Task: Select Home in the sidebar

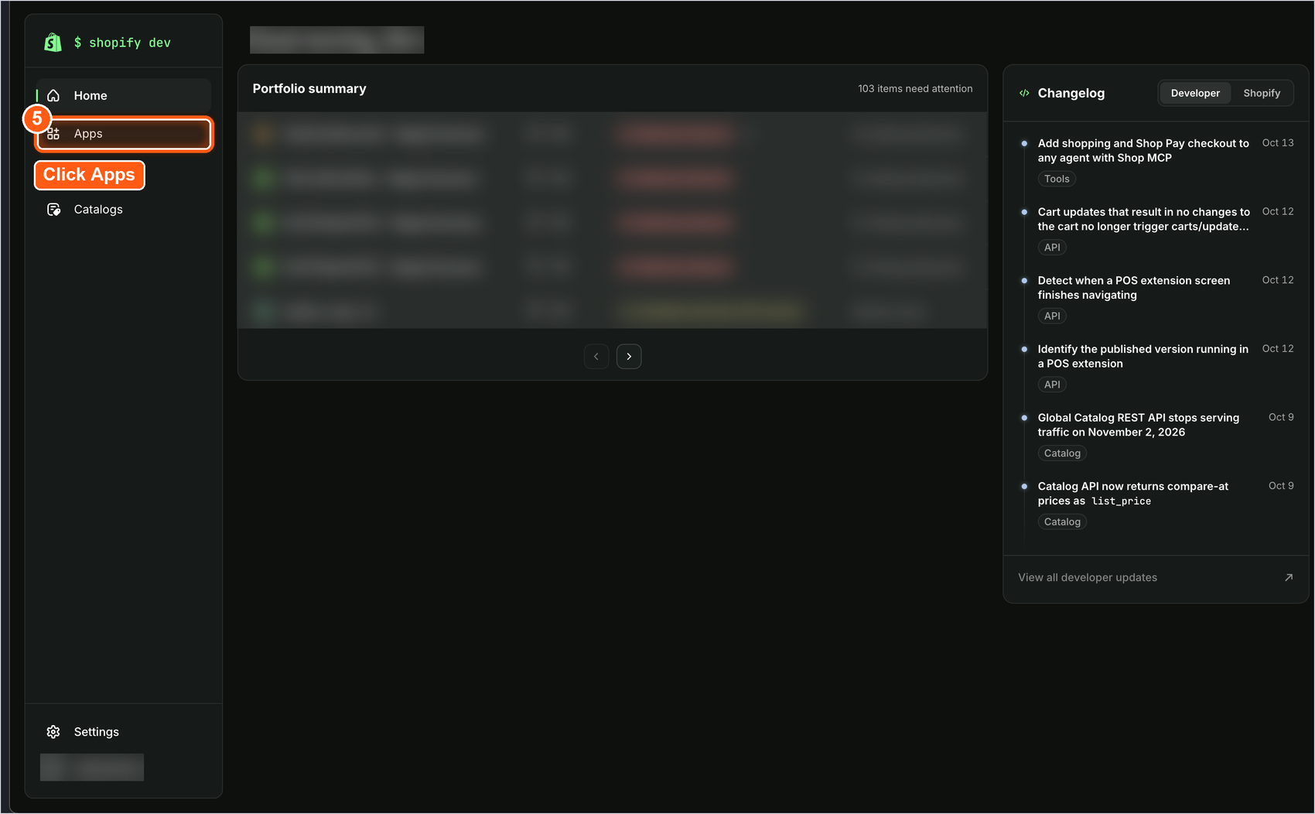Action: (124, 96)
